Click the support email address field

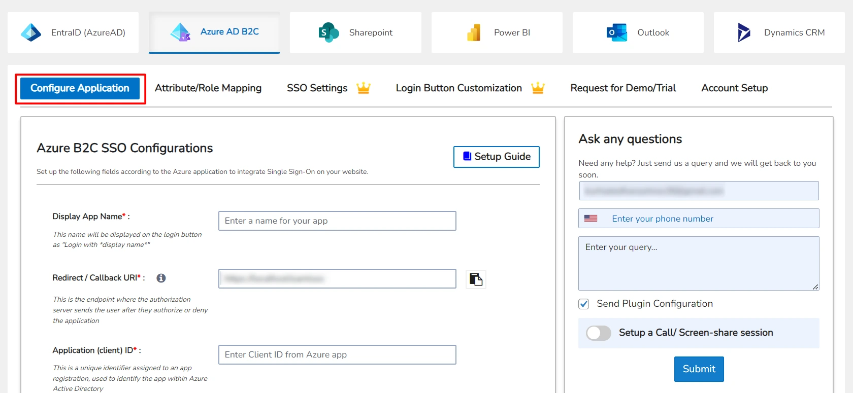coord(699,191)
